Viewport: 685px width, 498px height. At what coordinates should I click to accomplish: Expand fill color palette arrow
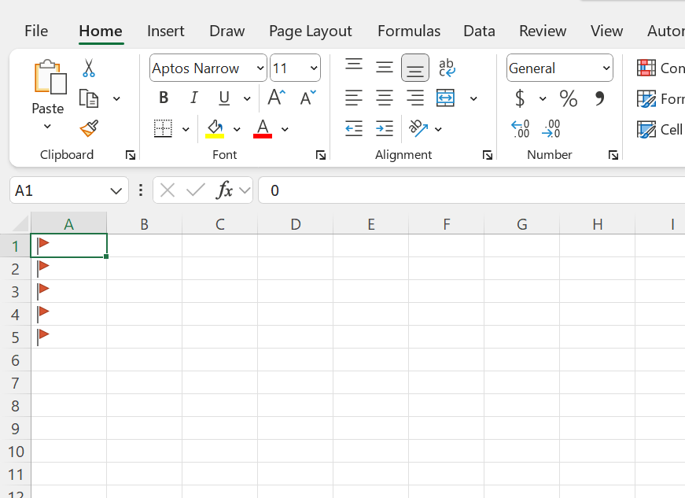[x=237, y=129]
